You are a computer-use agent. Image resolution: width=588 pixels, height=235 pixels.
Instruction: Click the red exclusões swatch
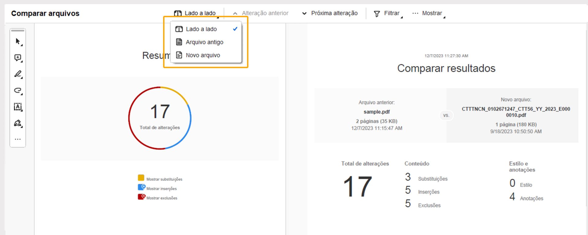click(141, 196)
